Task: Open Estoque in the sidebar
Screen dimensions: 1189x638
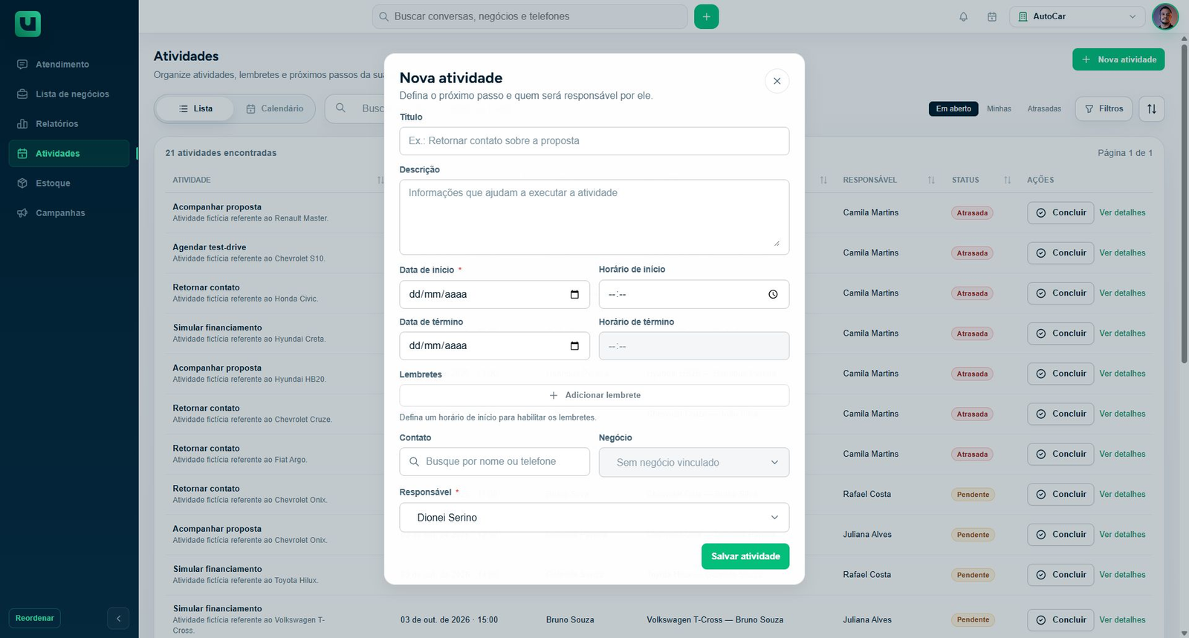Action: (x=69, y=183)
